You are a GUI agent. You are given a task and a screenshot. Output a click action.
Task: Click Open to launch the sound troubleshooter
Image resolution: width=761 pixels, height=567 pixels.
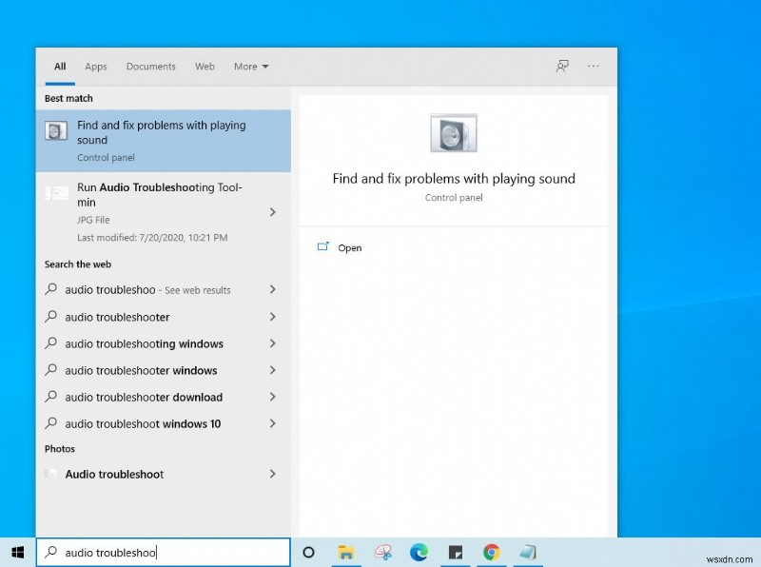click(349, 247)
